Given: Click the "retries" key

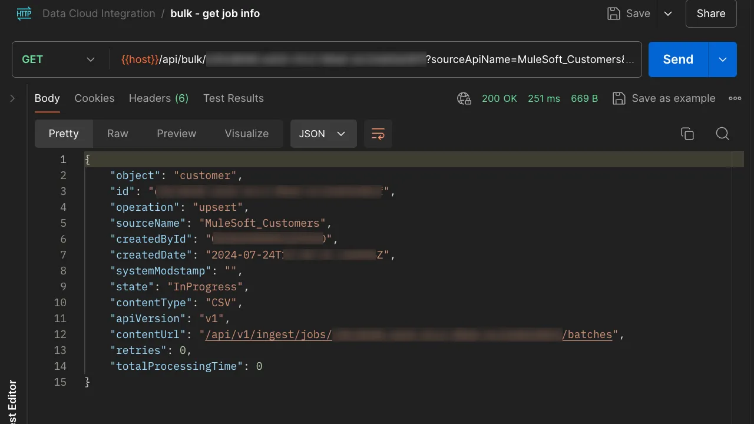Looking at the screenshot, I should [138, 350].
